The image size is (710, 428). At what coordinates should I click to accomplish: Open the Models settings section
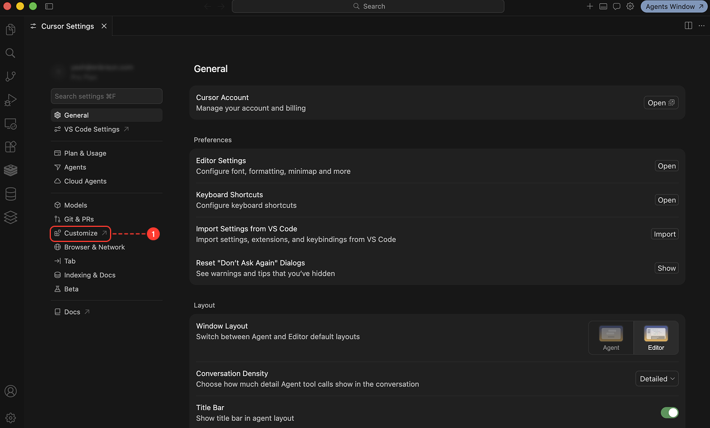tap(107, 205)
